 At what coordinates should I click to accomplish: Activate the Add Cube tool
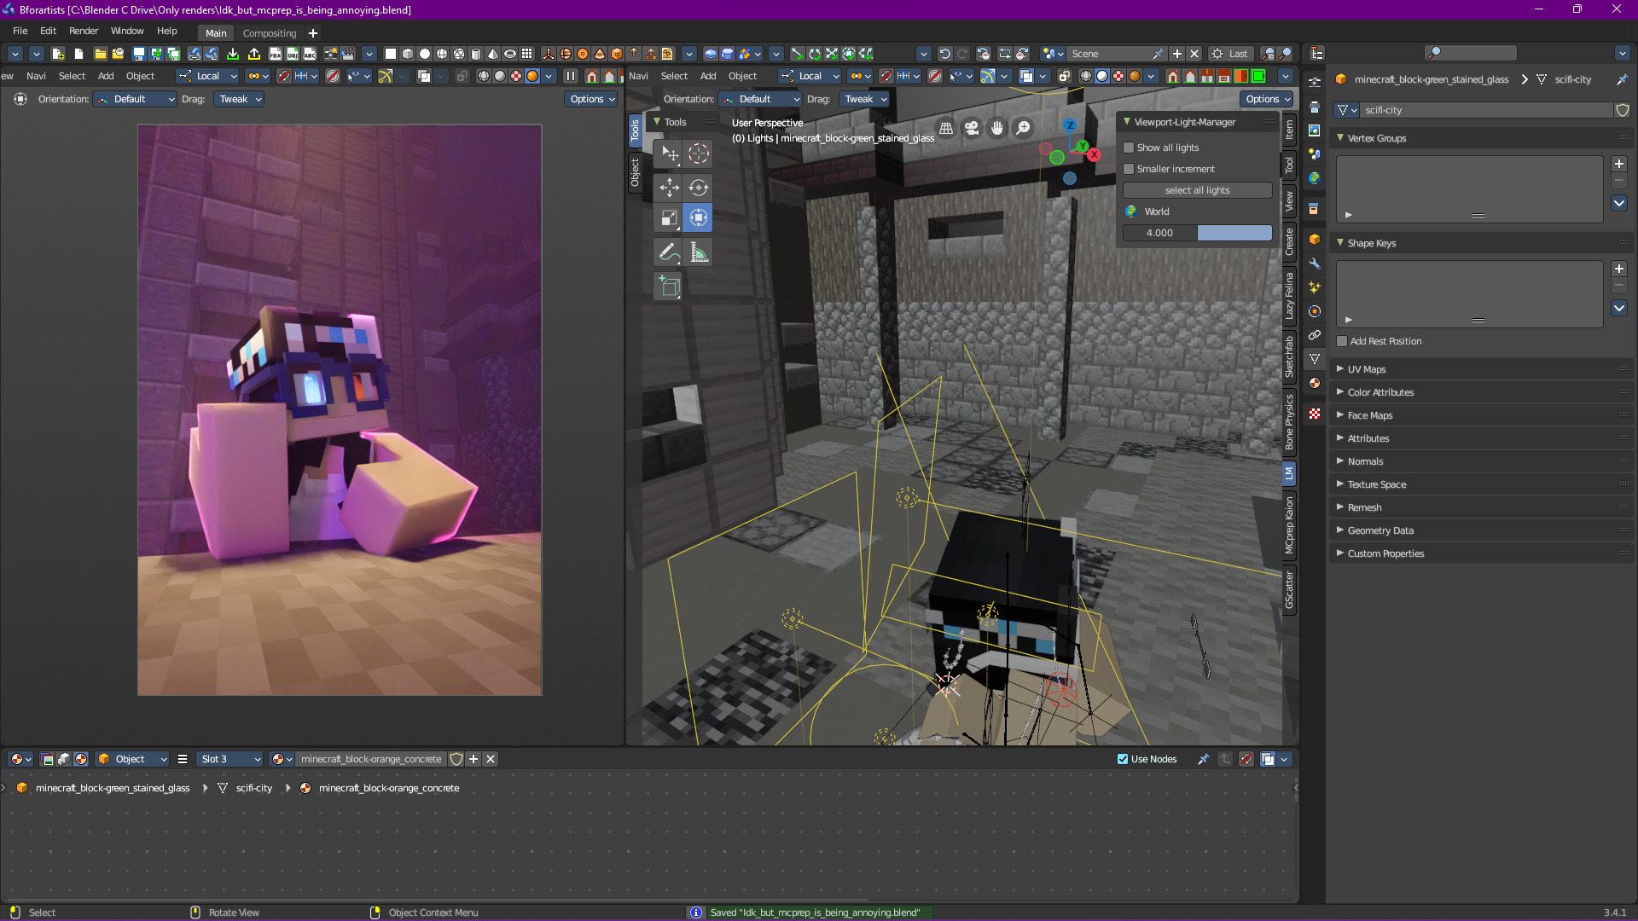pyautogui.click(x=669, y=287)
